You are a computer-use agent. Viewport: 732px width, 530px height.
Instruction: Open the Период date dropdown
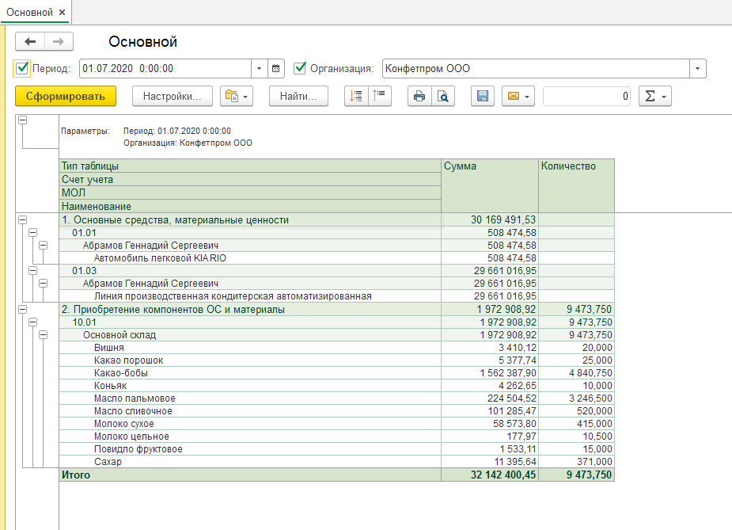click(260, 69)
